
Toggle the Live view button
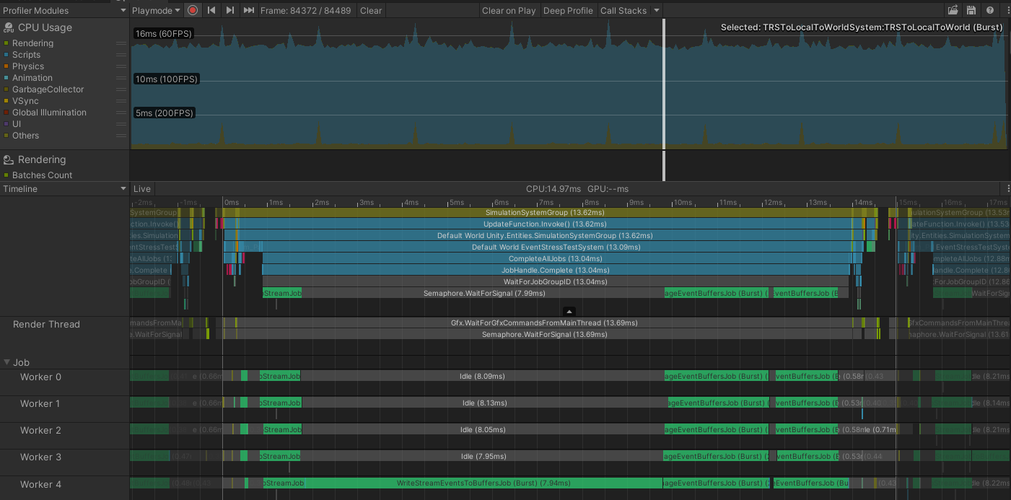(x=141, y=188)
